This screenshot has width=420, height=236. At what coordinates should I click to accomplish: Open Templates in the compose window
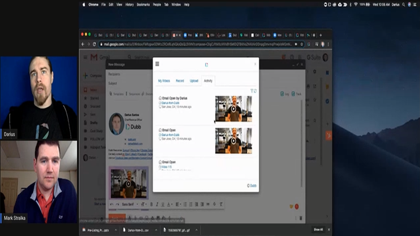(x=116, y=94)
